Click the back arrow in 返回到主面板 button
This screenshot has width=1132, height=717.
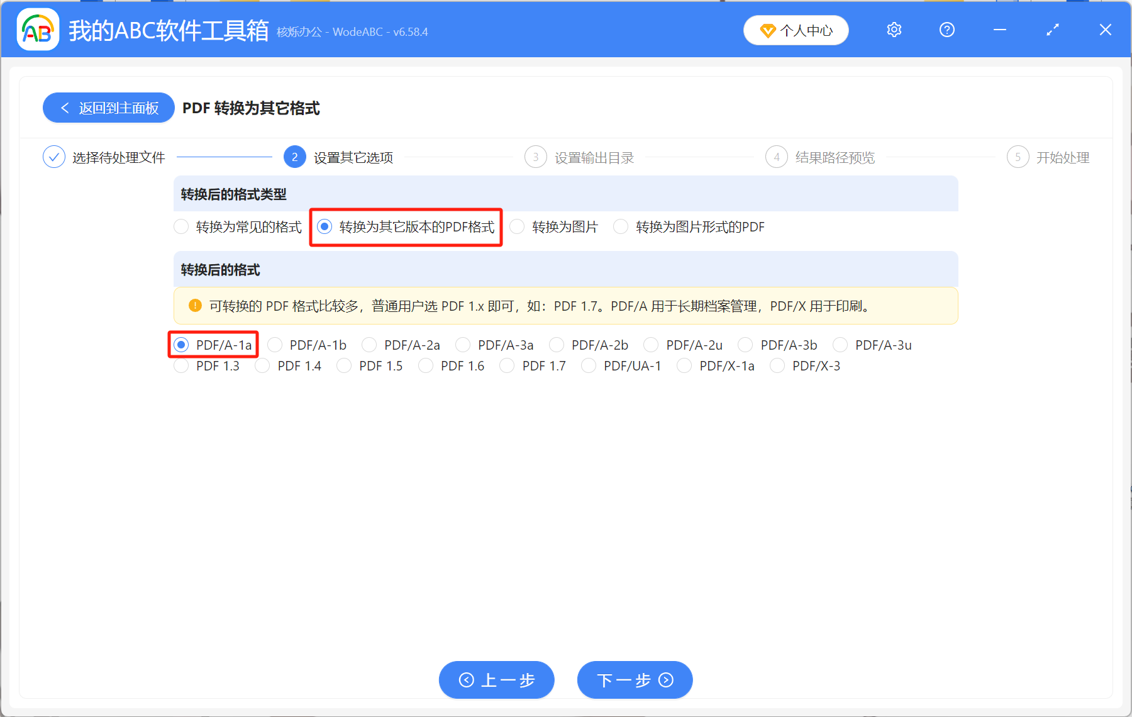pyautogui.click(x=65, y=108)
